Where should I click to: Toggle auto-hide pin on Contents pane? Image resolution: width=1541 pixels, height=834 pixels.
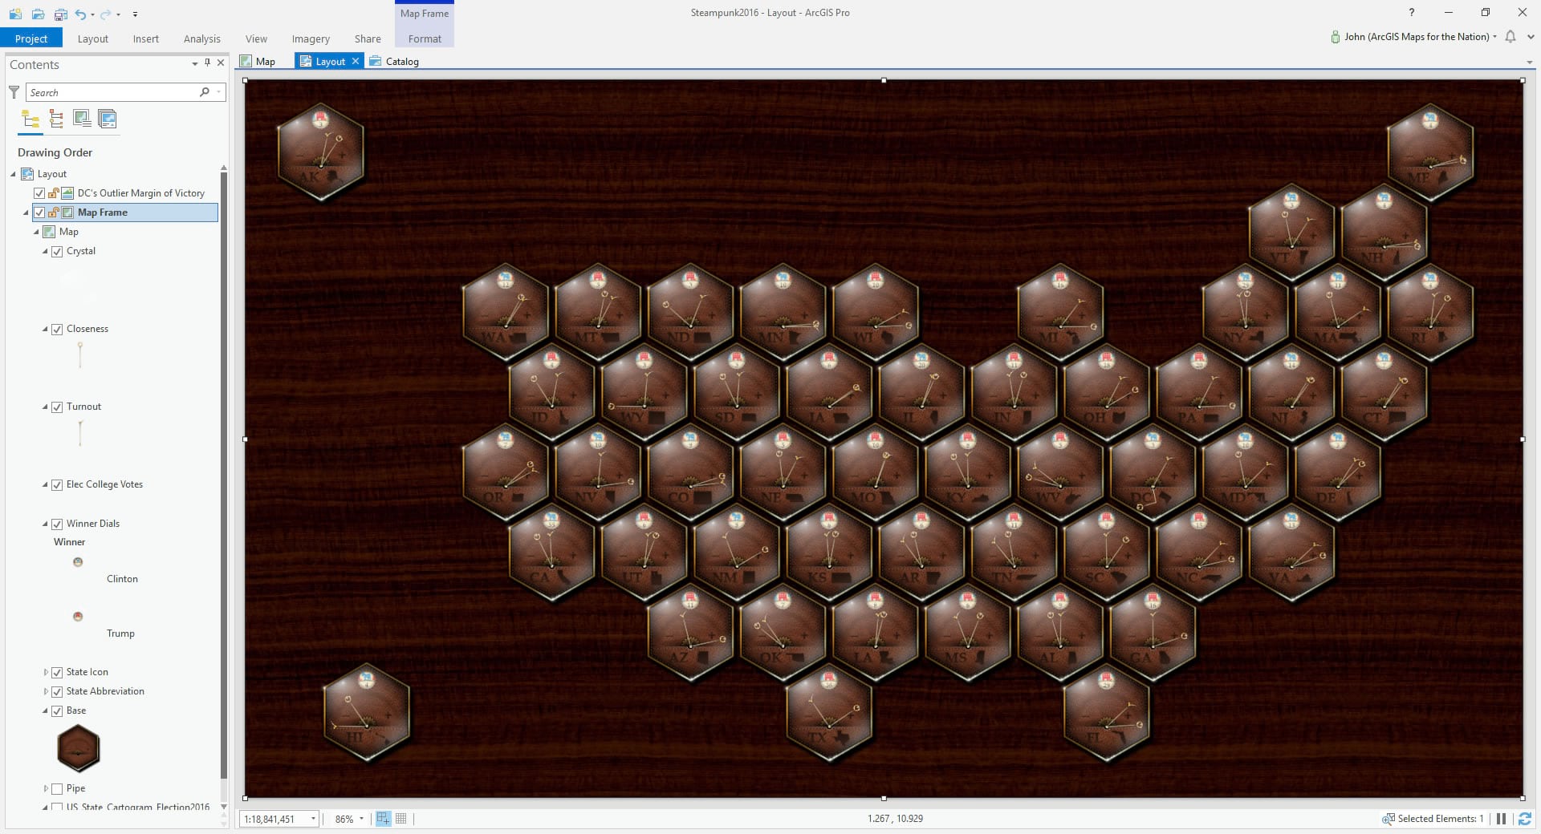click(x=208, y=63)
